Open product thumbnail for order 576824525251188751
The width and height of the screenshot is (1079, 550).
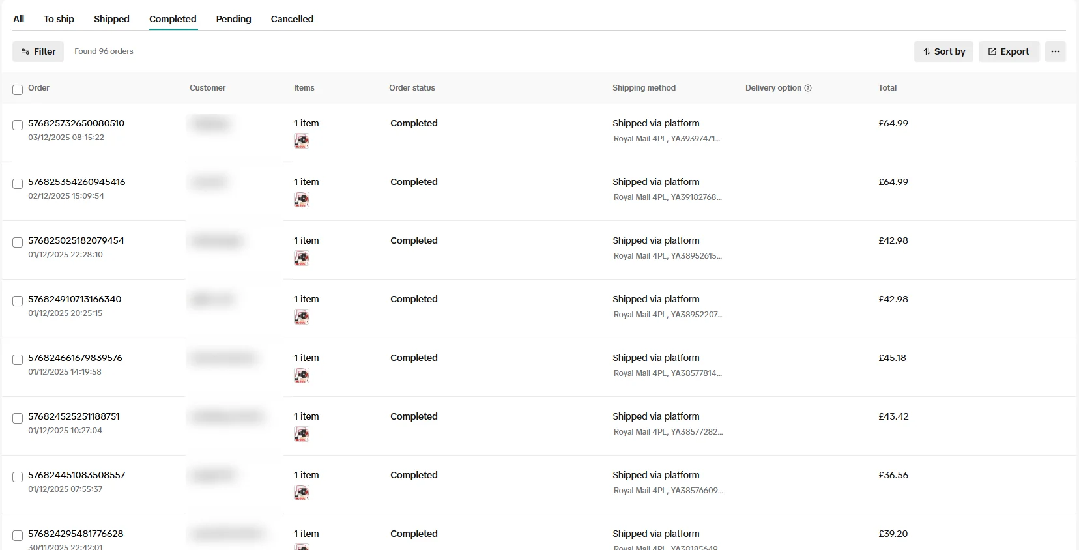click(302, 434)
